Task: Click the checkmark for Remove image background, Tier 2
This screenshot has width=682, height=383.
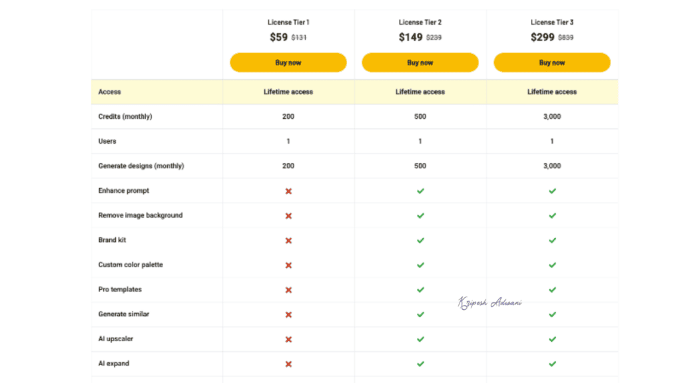Action: 420,215
